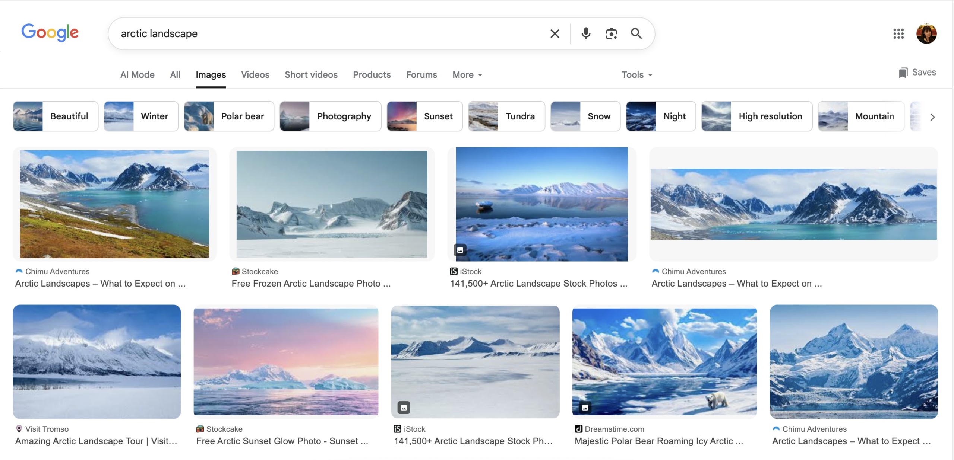The height and width of the screenshot is (460, 954).
Task: Expand the More dropdown menu
Action: pyautogui.click(x=467, y=75)
